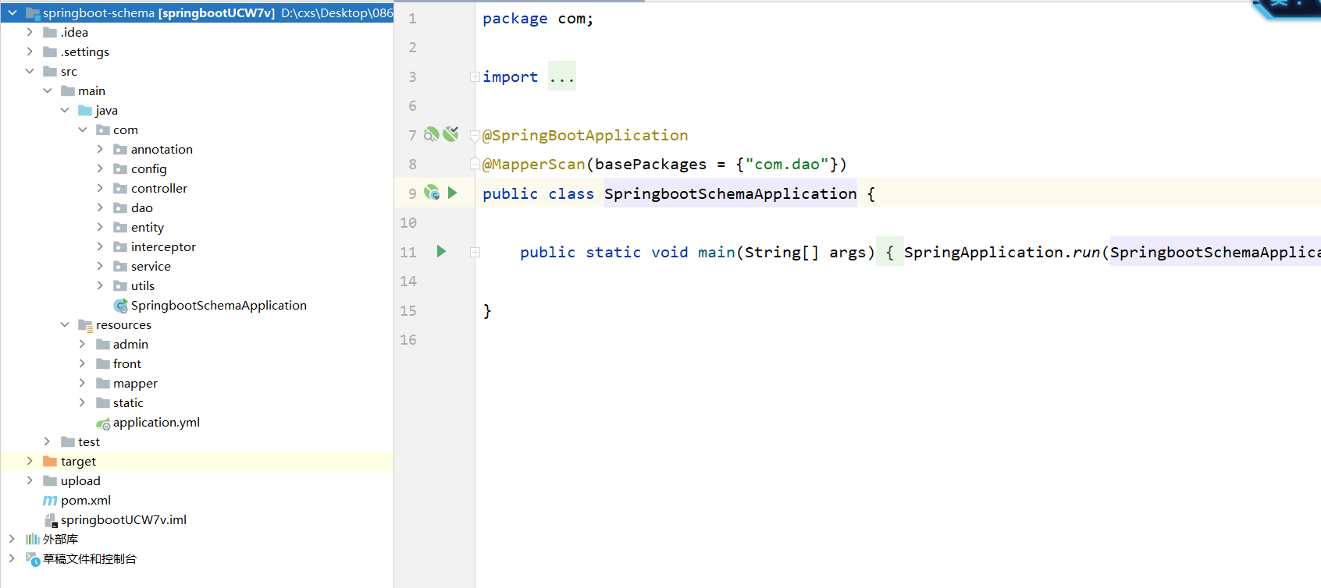Click the run arrow beside the class declaration
The height and width of the screenshot is (588, 1321).
[x=453, y=193]
